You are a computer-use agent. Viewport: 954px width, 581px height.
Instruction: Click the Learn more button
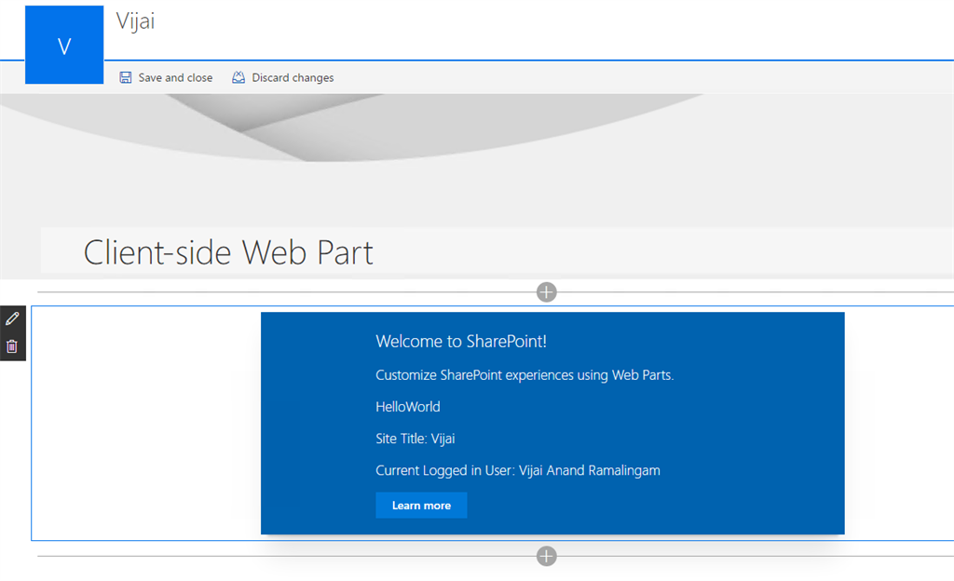421,505
